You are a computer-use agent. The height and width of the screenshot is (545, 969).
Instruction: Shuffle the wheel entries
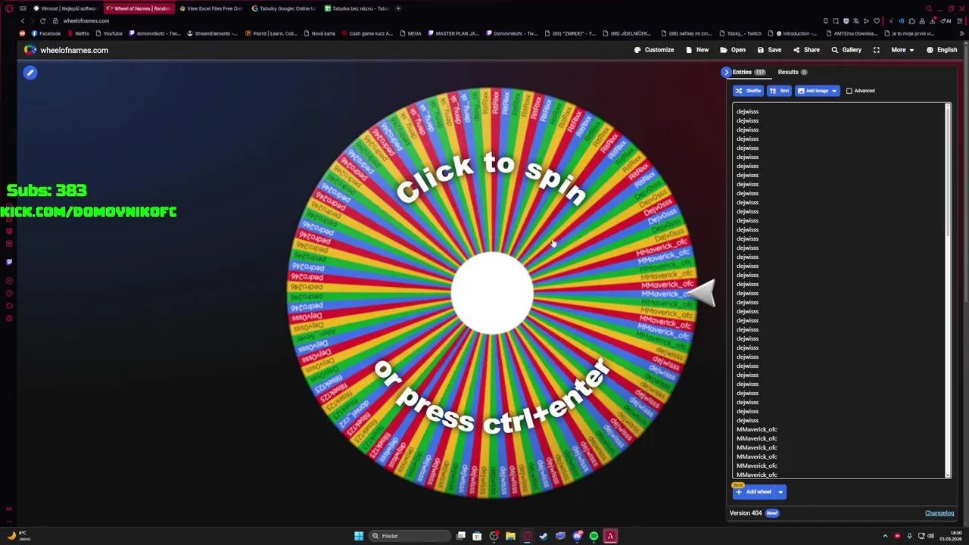point(748,91)
